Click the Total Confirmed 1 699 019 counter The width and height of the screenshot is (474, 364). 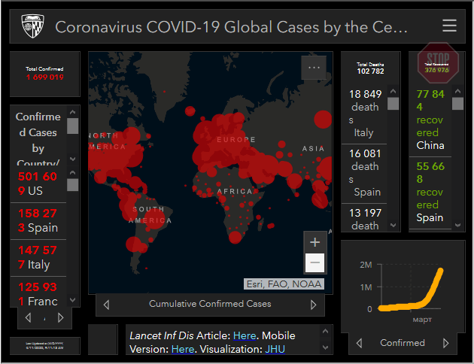[x=44, y=74]
